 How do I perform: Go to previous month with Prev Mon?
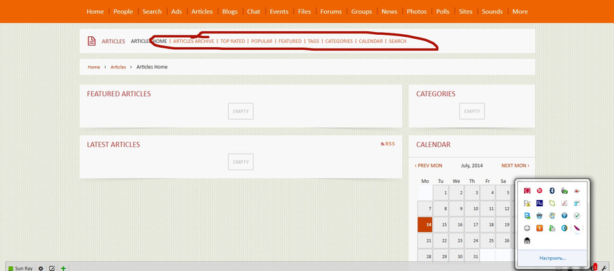(428, 166)
